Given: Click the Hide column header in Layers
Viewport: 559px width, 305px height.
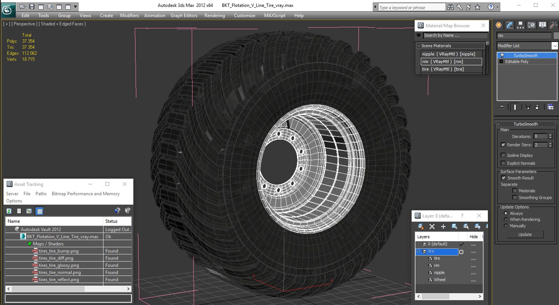Looking at the screenshot, I should [474, 237].
